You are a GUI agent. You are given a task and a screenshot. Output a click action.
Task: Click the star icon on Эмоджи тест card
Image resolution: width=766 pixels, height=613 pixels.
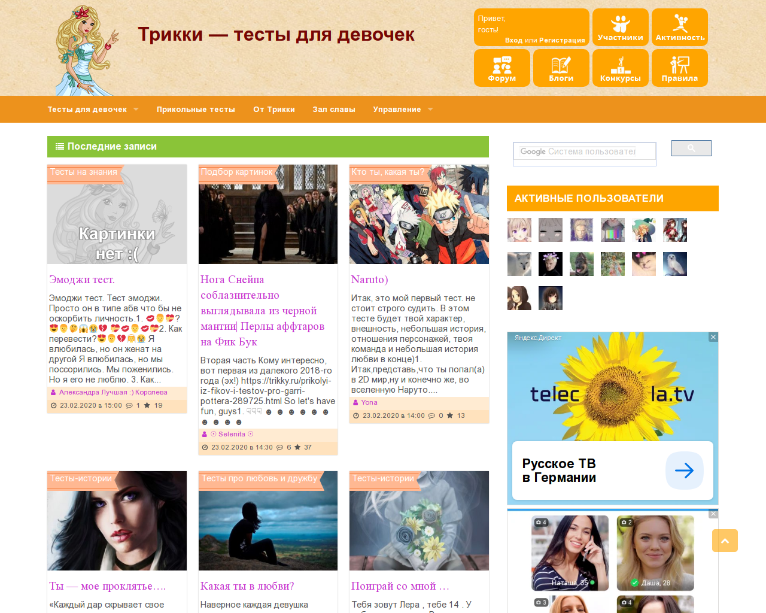pyautogui.click(x=147, y=406)
